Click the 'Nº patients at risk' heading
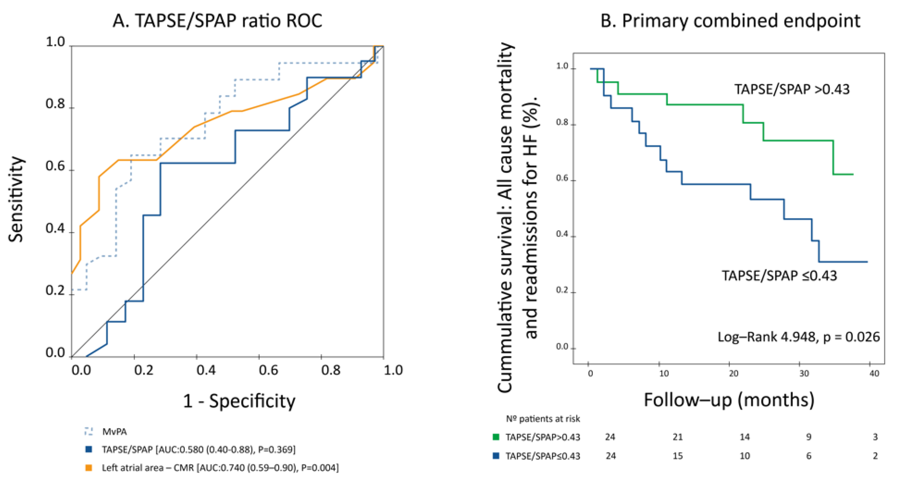 (543, 419)
